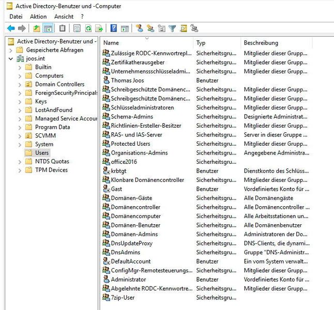Click the folder icon beside SCVMM
Screen dimensions: 334x310
point(28,135)
